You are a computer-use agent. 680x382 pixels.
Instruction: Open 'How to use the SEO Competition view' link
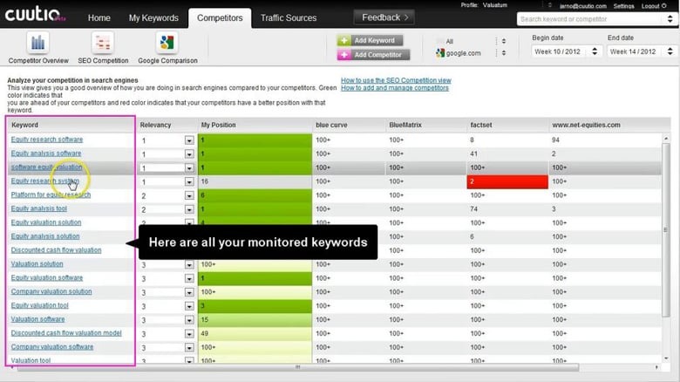point(396,80)
